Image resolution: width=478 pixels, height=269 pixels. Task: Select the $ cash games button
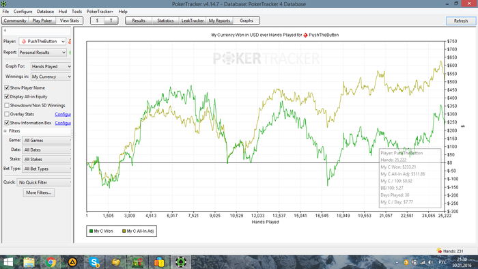click(x=97, y=20)
